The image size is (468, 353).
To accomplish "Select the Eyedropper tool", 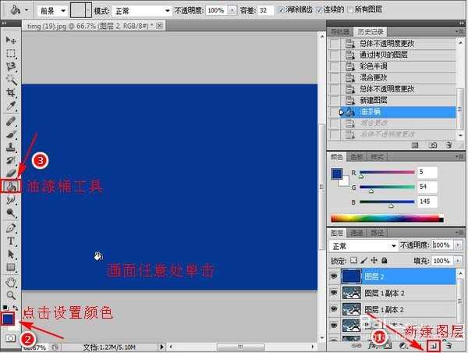I will [11, 105].
